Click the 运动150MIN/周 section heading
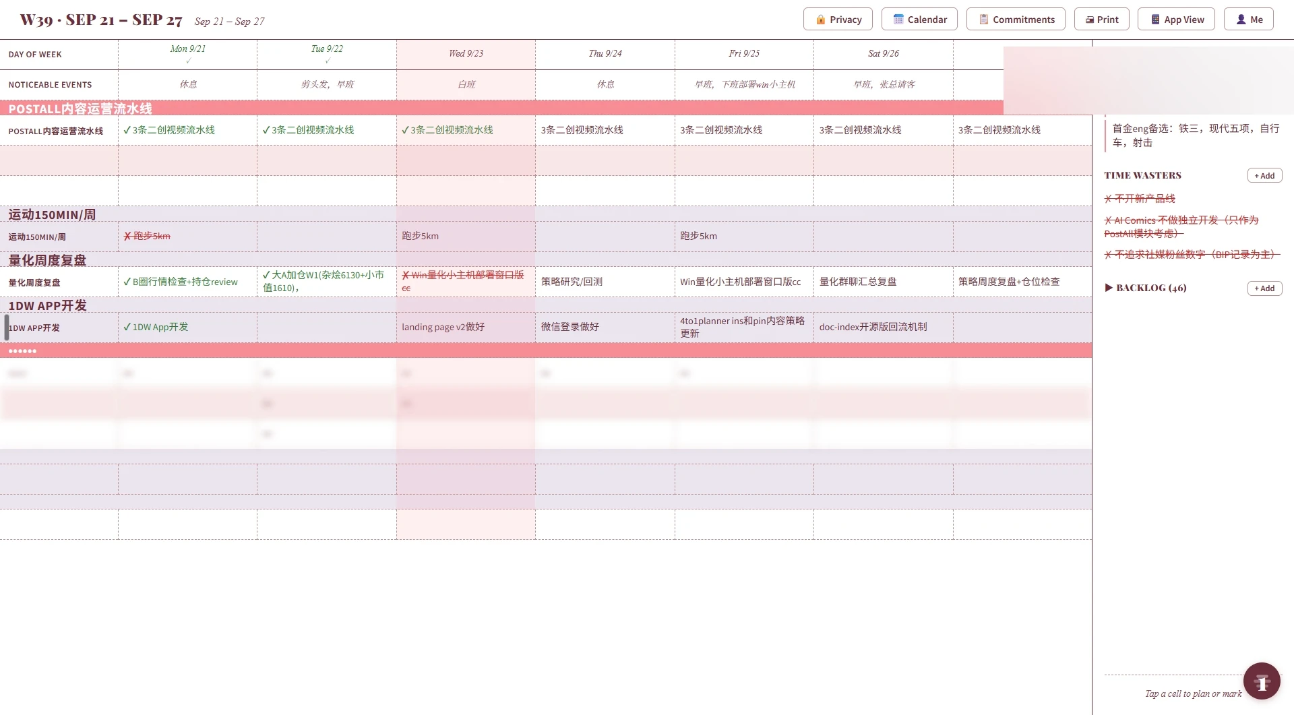 point(52,214)
